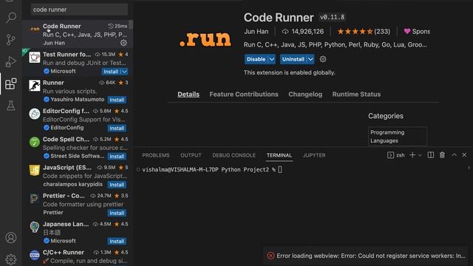473x266 pixels.
Task: Open Test Runner Install dropdown arrow
Action: (124, 72)
